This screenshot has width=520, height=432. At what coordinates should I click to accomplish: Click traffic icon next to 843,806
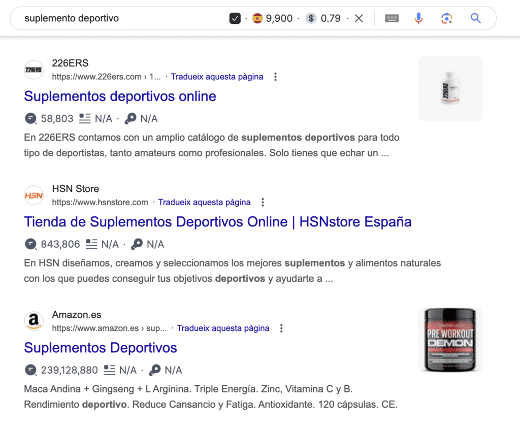pos(30,244)
